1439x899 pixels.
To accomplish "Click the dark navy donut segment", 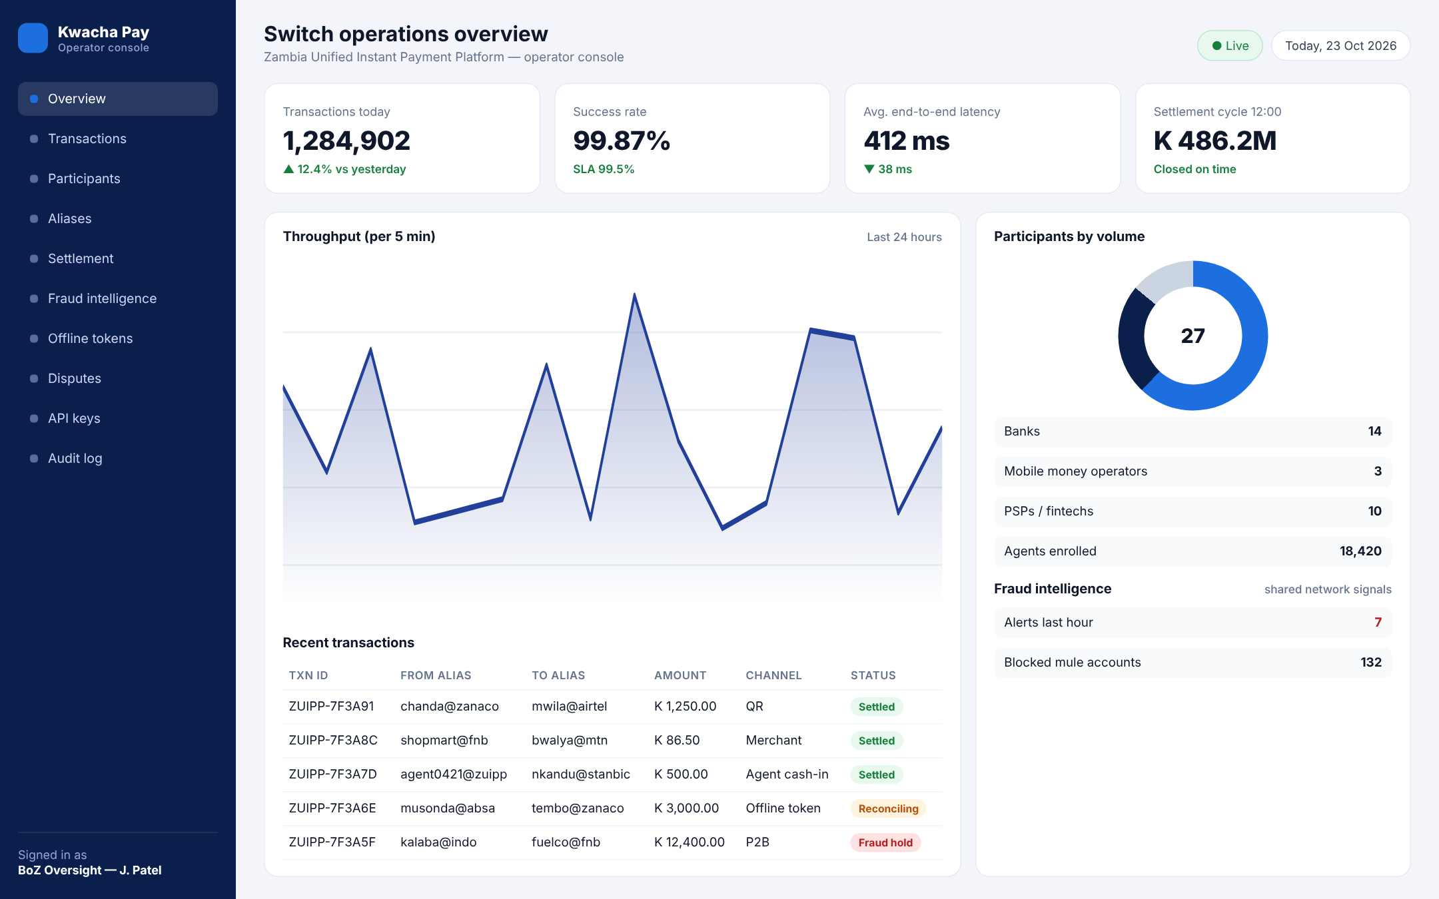I will tap(1132, 340).
